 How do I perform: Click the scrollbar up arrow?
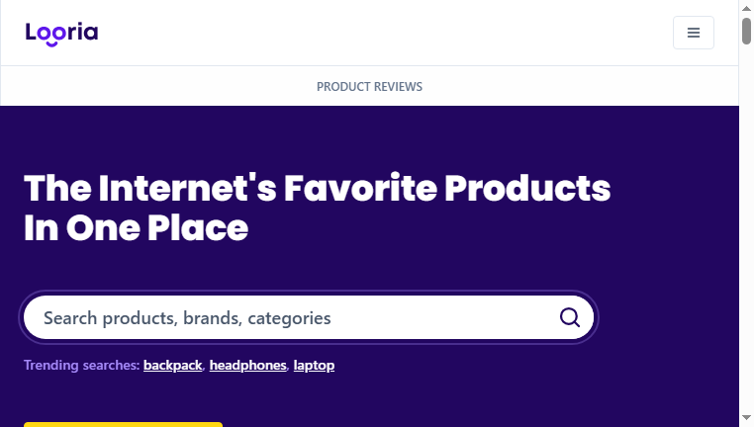[x=746, y=8]
